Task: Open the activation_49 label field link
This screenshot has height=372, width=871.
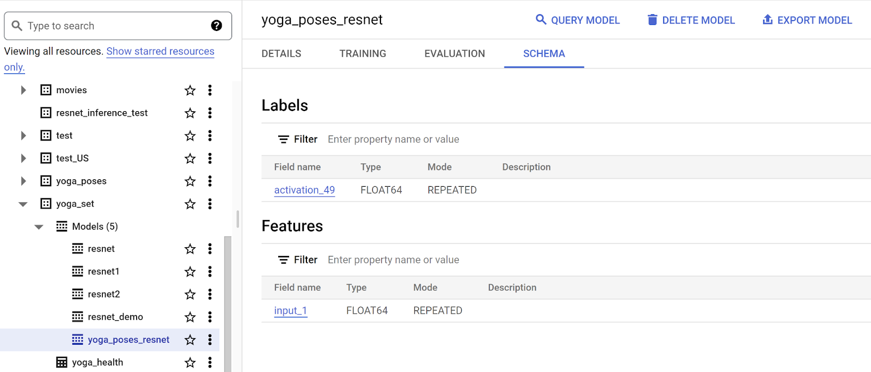Action: point(304,190)
